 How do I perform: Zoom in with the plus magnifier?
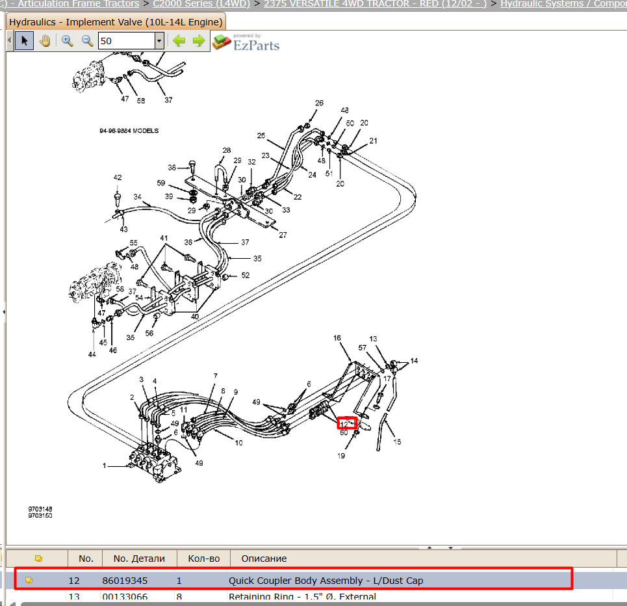click(67, 41)
